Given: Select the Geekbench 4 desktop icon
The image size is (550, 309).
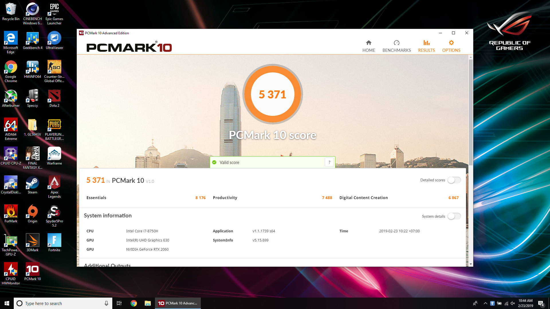Looking at the screenshot, I should click(32, 40).
